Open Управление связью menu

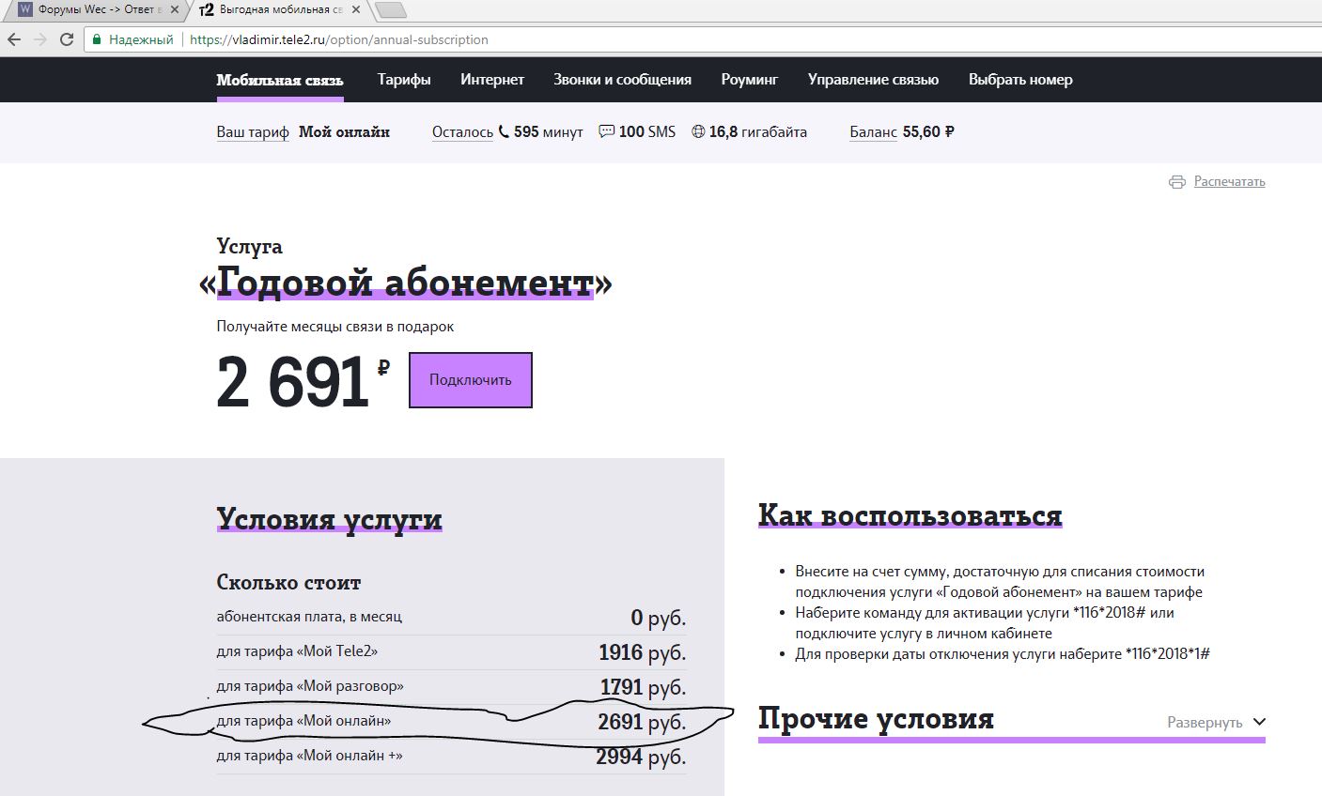(873, 80)
